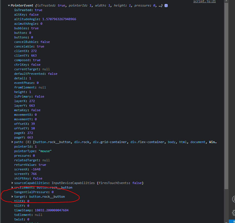
Task: Select the layerY: 663 row
Action: coord(24,106)
